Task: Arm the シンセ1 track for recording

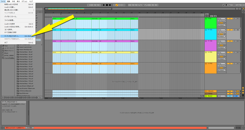Action: tap(238, 52)
